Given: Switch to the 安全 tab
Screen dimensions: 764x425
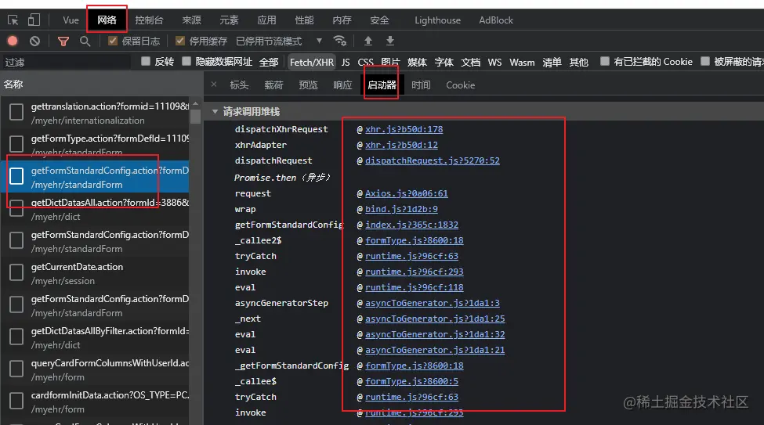Looking at the screenshot, I should pos(379,20).
